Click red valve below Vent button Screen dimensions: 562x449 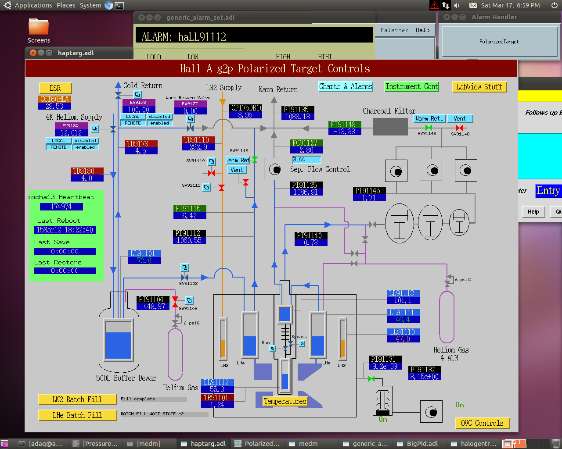pos(245,182)
